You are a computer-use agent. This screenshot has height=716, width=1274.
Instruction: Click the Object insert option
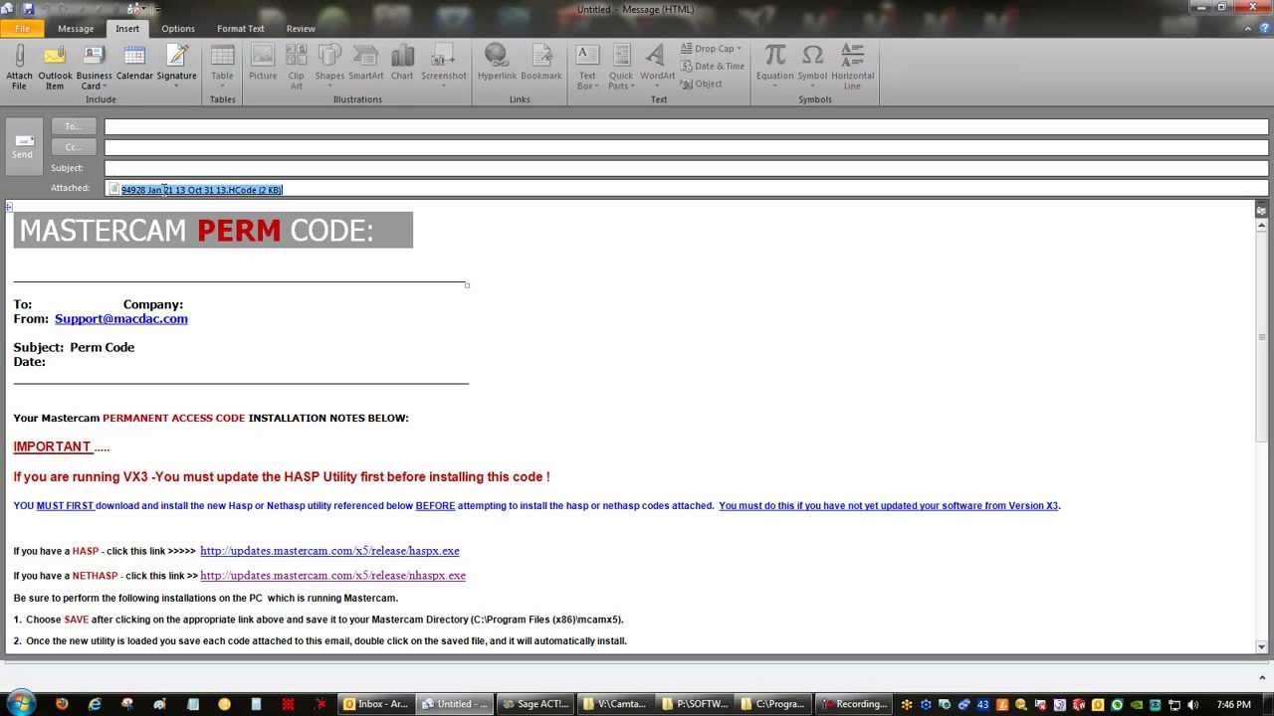[x=702, y=84]
